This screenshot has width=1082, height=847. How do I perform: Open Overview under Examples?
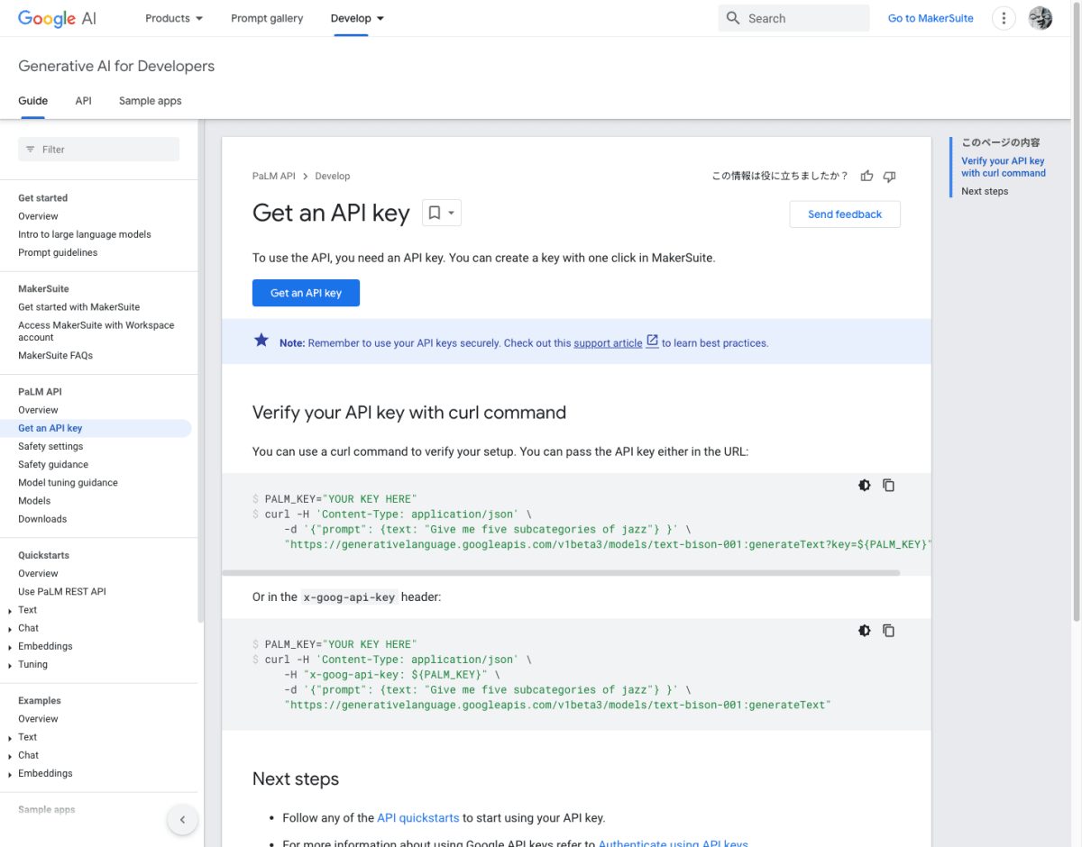pos(38,719)
